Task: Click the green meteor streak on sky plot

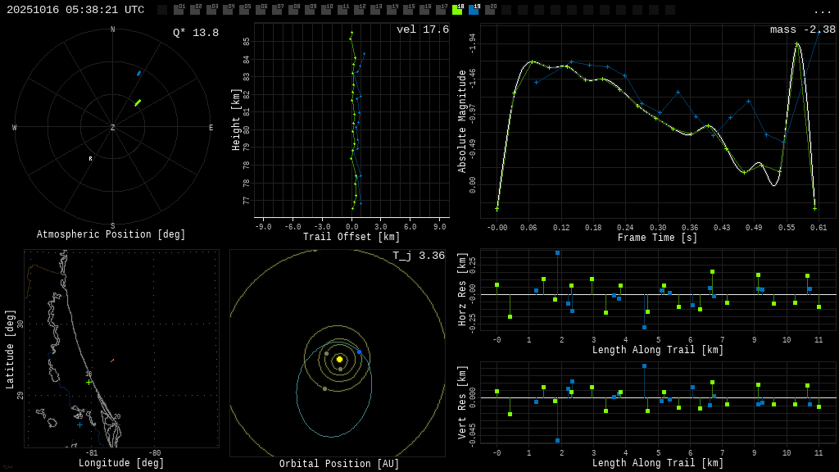Action: (x=138, y=102)
